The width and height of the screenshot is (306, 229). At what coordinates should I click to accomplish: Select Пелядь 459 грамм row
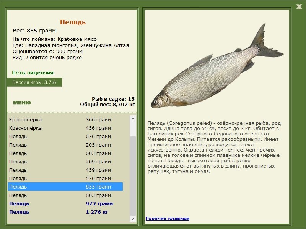click(x=65, y=170)
